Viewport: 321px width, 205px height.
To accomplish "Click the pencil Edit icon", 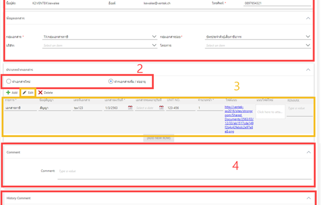I will [25, 92].
